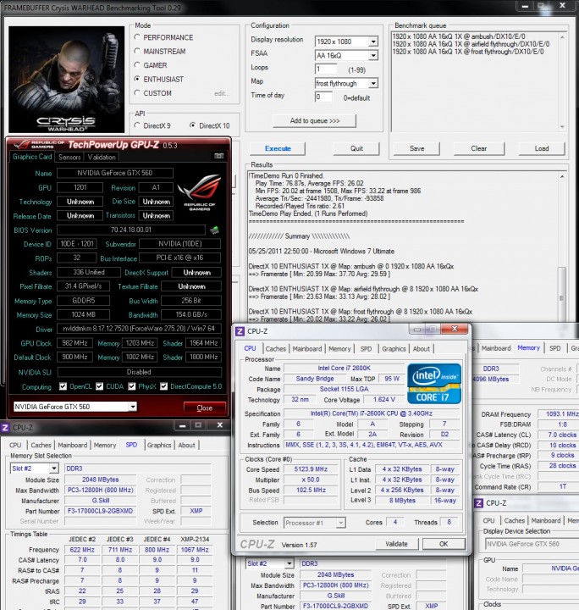Click OK button in CPU-Z
Screen dimensions: 579x610
tap(444, 544)
